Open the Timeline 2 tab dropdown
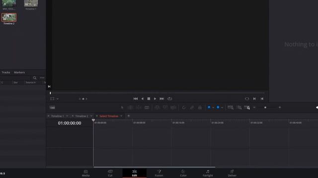Viewport: 318px width, 178px height. [91, 116]
